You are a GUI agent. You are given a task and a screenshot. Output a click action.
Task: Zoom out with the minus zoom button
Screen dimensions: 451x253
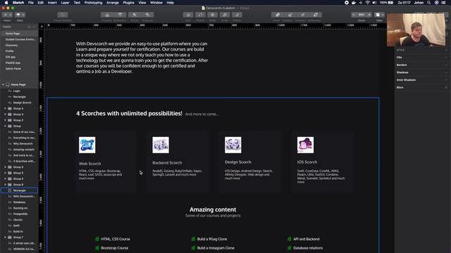click(x=354, y=15)
